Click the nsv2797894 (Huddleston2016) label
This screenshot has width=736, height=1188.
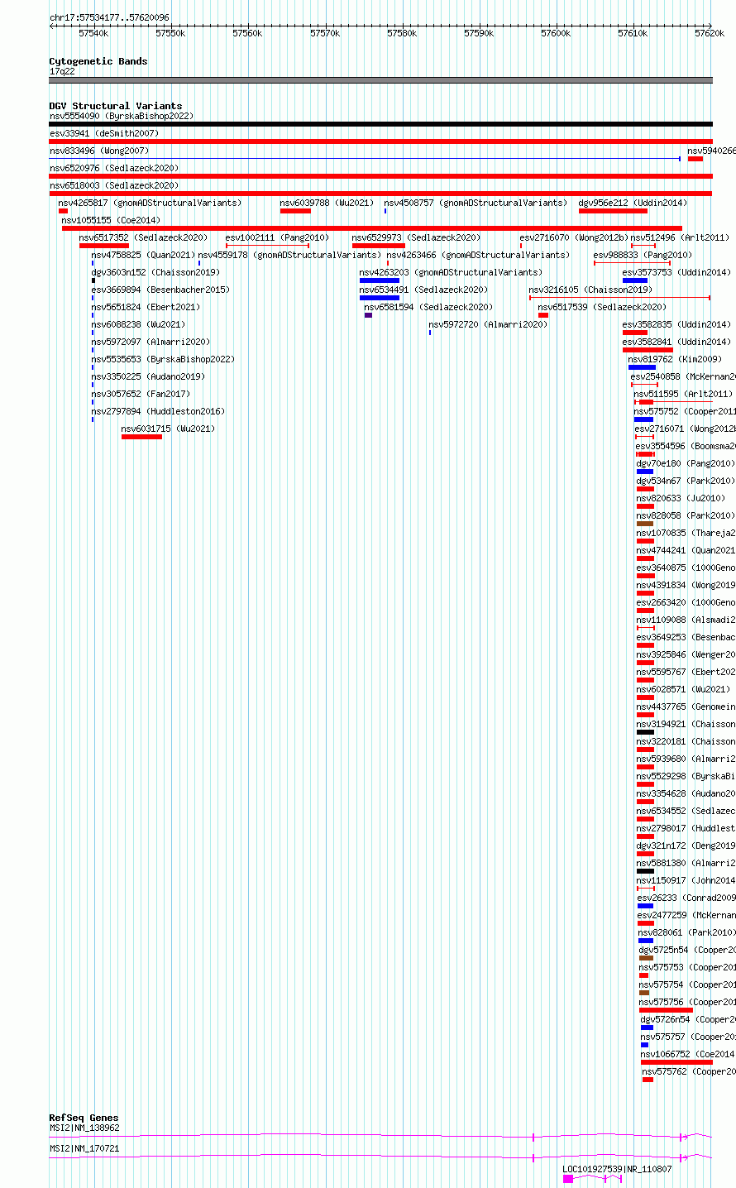tap(158, 411)
